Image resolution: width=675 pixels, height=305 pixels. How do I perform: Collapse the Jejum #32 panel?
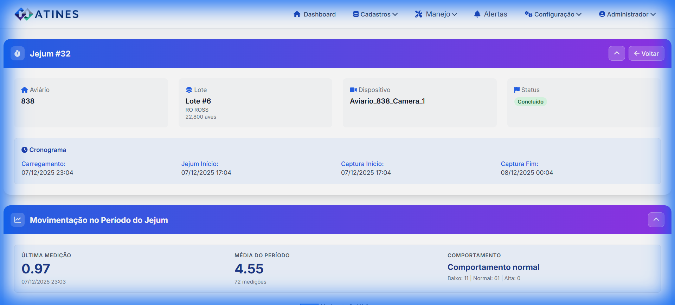pos(617,53)
